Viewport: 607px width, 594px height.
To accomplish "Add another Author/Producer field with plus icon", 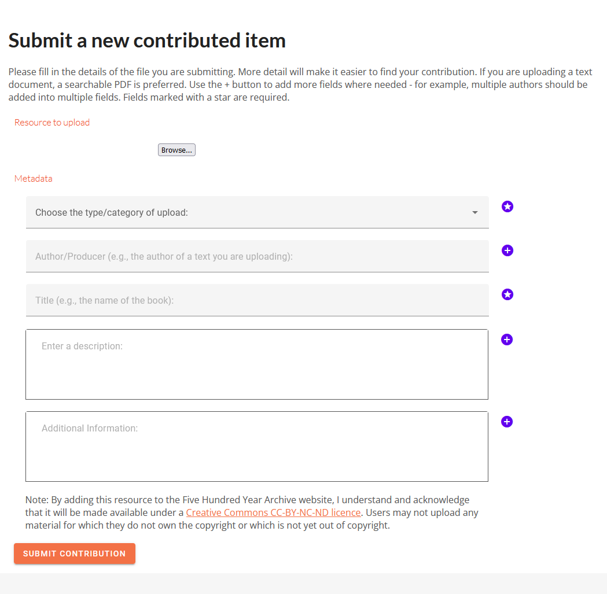I will click(x=507, y=250).
